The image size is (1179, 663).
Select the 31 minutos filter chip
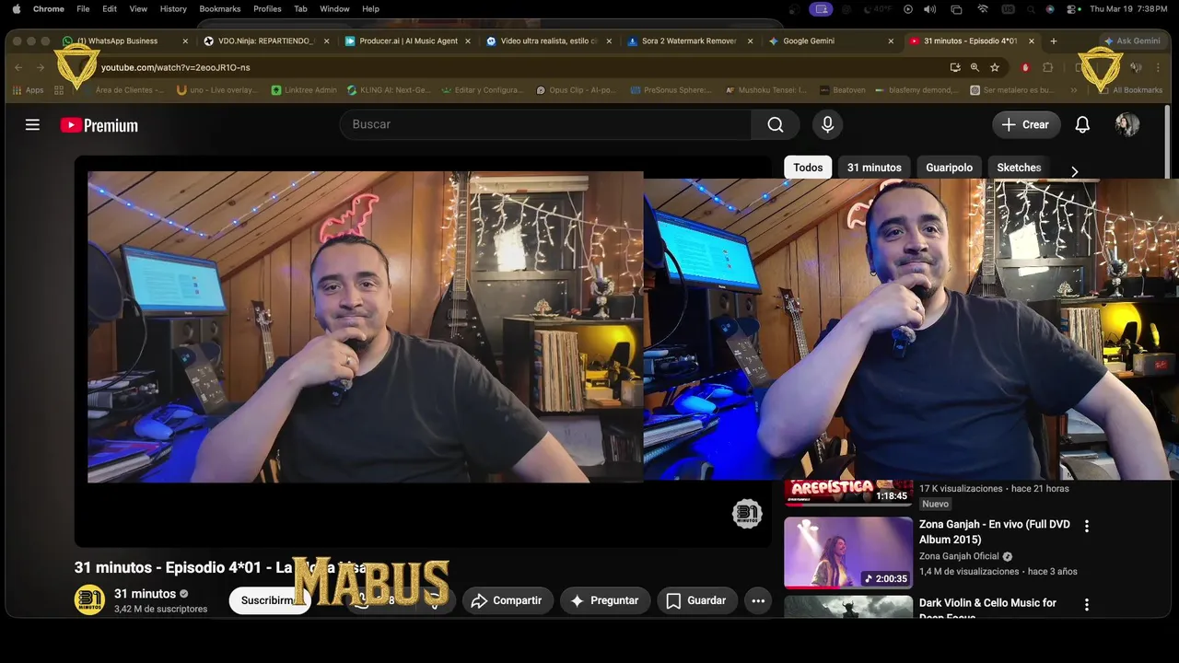(x=874, y=168)
